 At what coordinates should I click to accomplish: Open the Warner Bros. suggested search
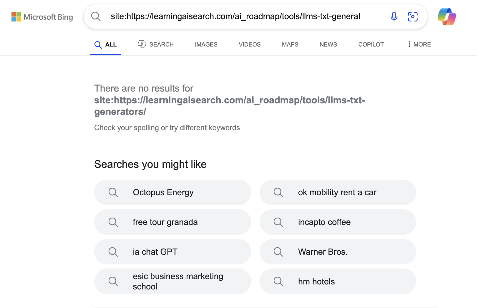tap(338, 252)
